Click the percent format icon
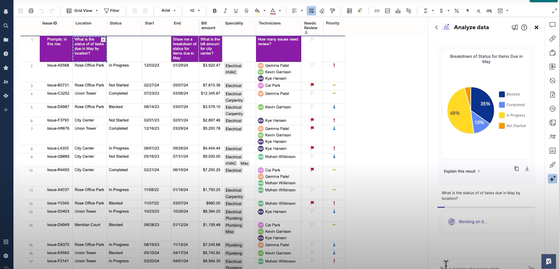 456,11
